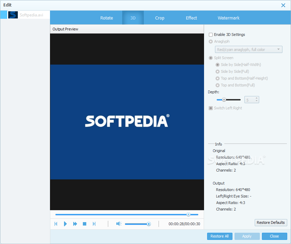Click the Close button at bottom
Image resolution: width=291 pixels, height=244 pixels.
(274, 236)
